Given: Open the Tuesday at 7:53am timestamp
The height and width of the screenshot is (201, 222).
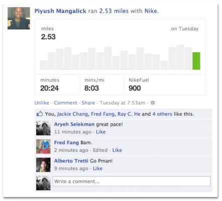Looking at the screenshot, I should 123,103.
